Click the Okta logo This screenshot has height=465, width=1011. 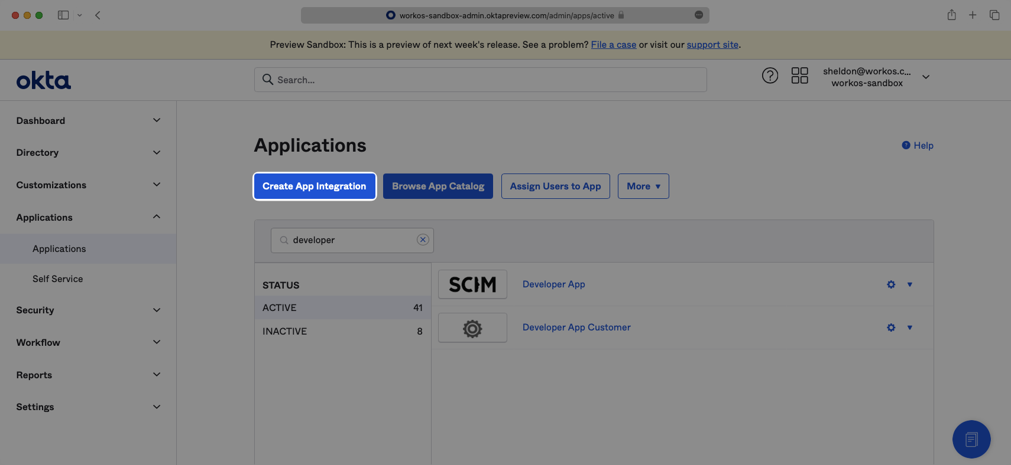(43, 81)
